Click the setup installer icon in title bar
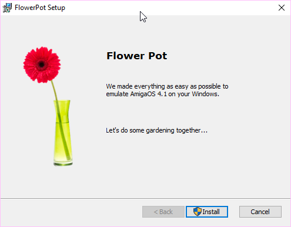 (x=7, y=8)
